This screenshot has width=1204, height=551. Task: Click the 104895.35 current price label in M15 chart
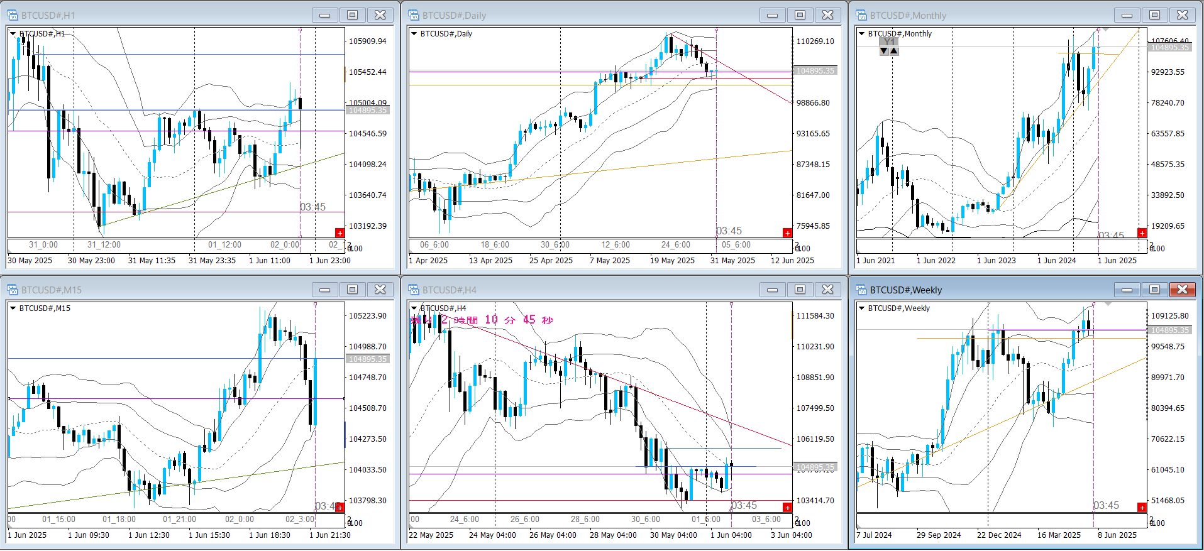tap(368, 359)
